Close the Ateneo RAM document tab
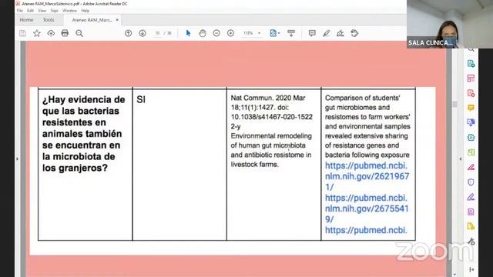This screenshot has width=493, height=277. point(117,20)
